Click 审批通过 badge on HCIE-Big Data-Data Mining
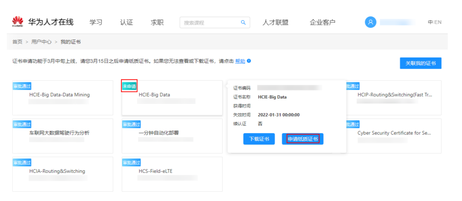The width and height of the screenshot is (462, 201). click(x=22, y=86)
